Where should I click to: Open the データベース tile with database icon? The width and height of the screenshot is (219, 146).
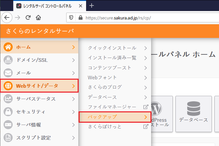pos(193,114)
